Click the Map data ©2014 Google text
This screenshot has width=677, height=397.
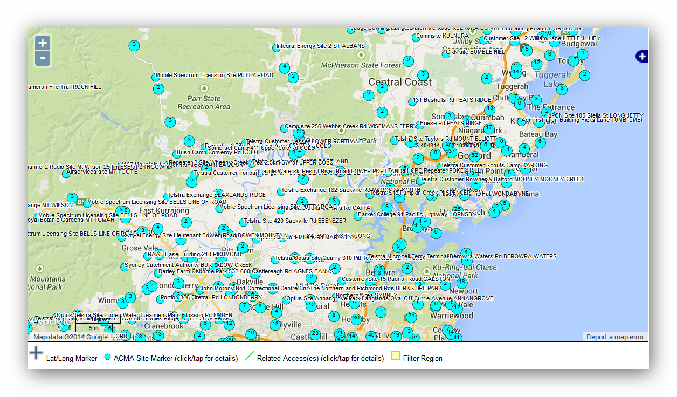71,337
